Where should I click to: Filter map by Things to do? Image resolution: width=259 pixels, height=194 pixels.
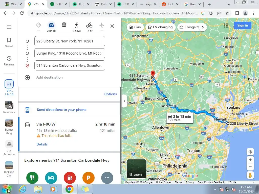point(189,27)
